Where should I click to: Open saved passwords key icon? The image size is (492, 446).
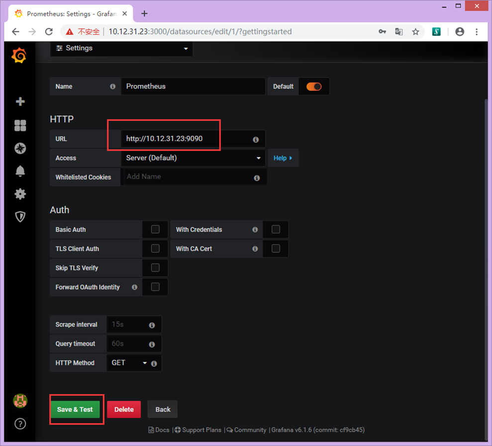(382, 32)
